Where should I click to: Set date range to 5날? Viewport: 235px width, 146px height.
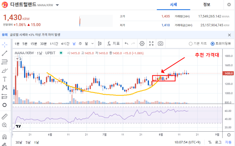(28, 142)
